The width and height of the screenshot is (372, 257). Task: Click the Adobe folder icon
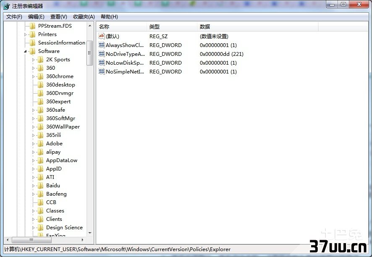click(41, 144)
